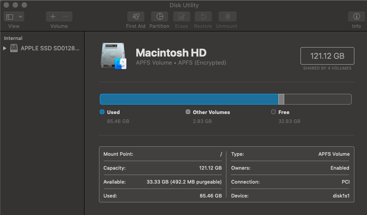Open the Partition tool
The image size is (367, 215).
[x=160, y=17]
